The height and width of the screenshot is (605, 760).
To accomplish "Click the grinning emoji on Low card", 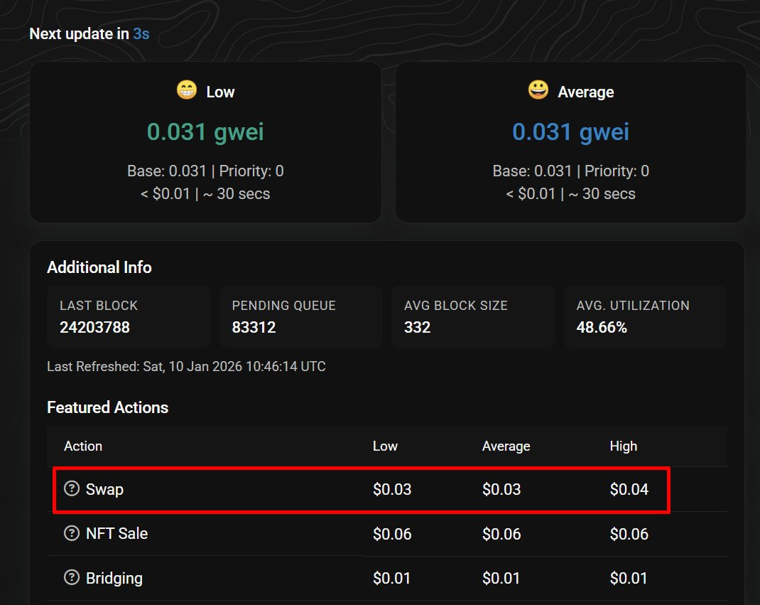I will tap(186, 91).
